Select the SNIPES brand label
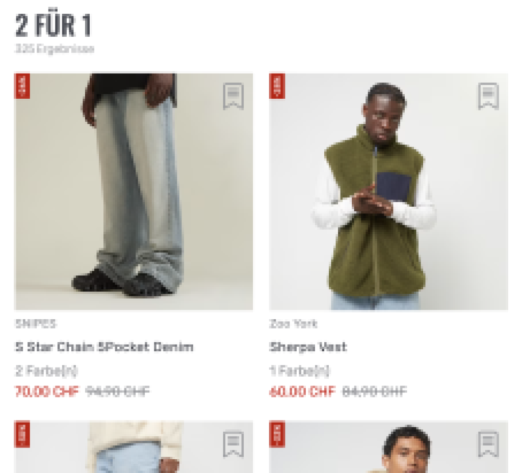This screenshot has width=522, height=473. point(36,324)
